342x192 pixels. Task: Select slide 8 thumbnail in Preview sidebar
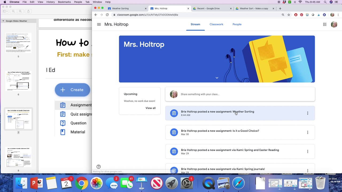click(18, 157)
